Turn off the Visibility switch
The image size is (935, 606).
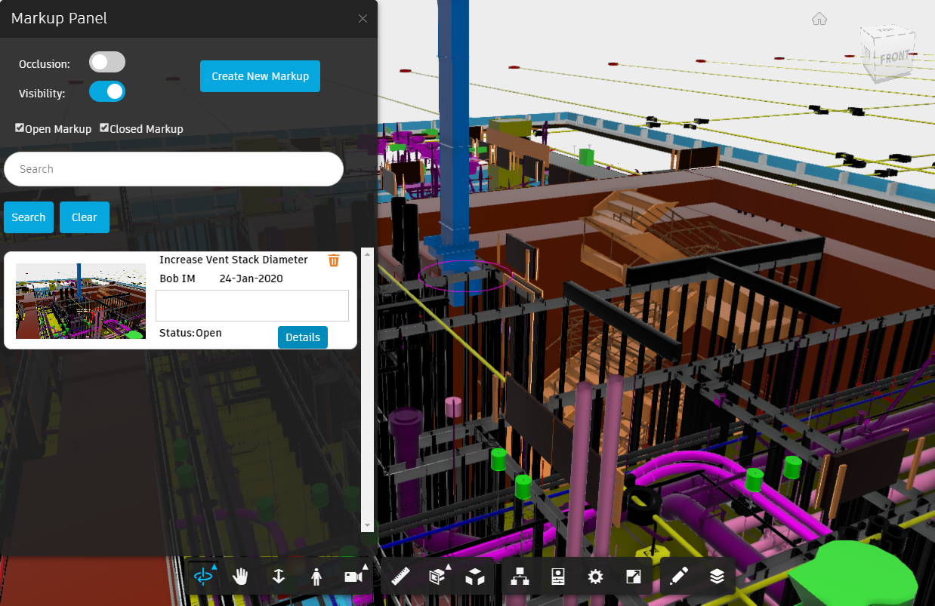(107, 91)
